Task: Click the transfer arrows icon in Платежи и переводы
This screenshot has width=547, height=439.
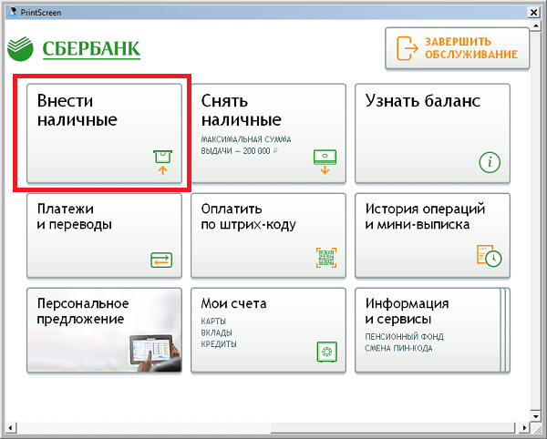Action: pyautogui.click(x=161, y=260)
